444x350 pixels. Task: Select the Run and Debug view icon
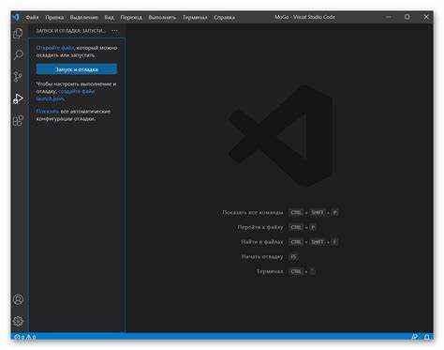(x=18, y=99)
